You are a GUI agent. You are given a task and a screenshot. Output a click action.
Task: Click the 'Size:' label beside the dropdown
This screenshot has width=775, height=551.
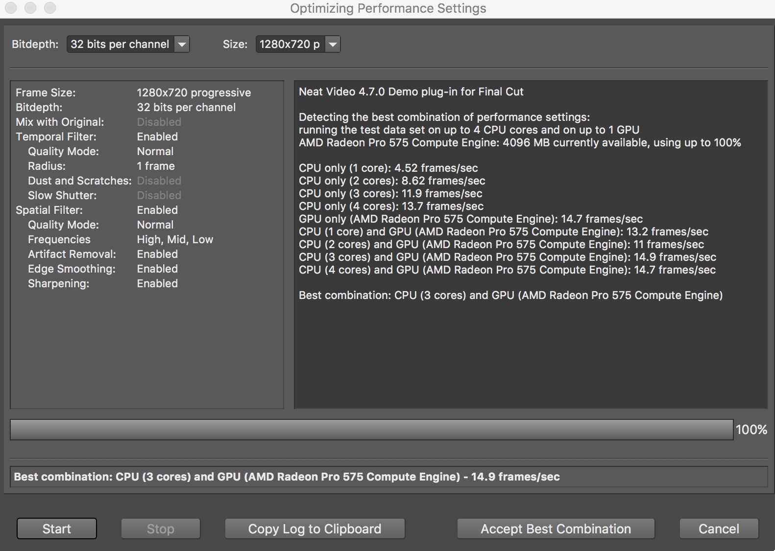tap(235, 44)
